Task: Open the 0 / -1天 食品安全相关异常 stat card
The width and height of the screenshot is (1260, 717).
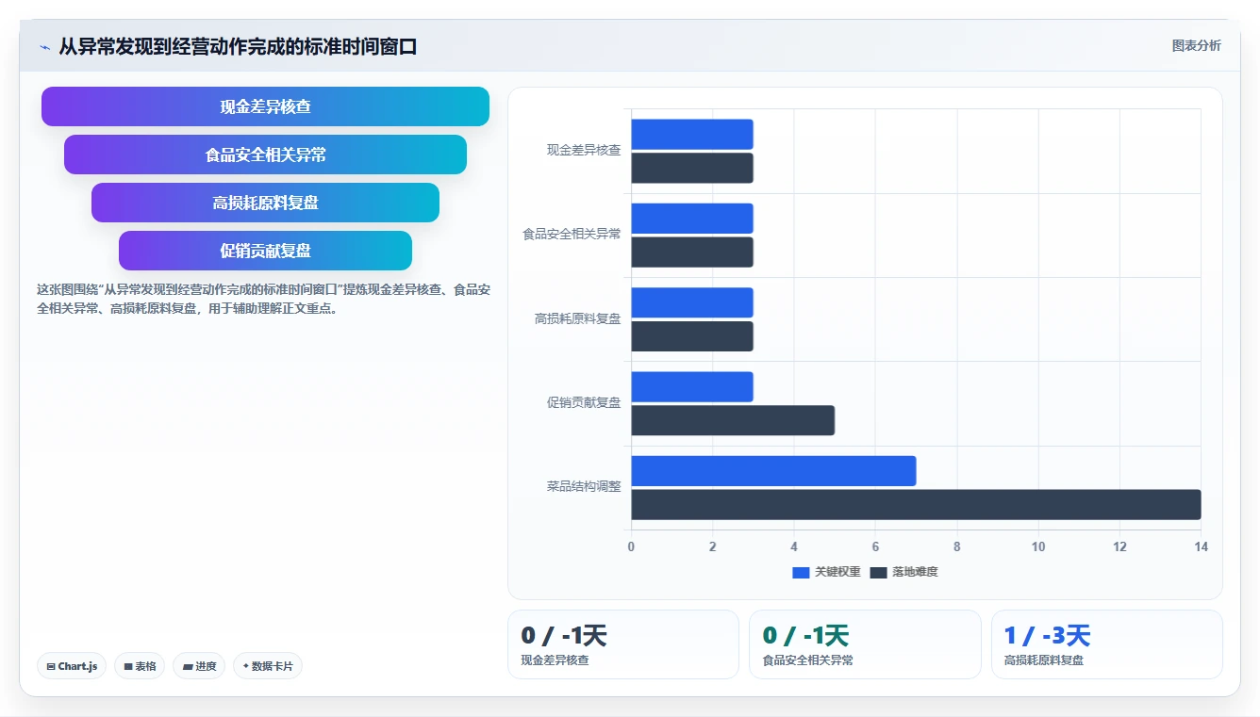Action: click(865, 644)
